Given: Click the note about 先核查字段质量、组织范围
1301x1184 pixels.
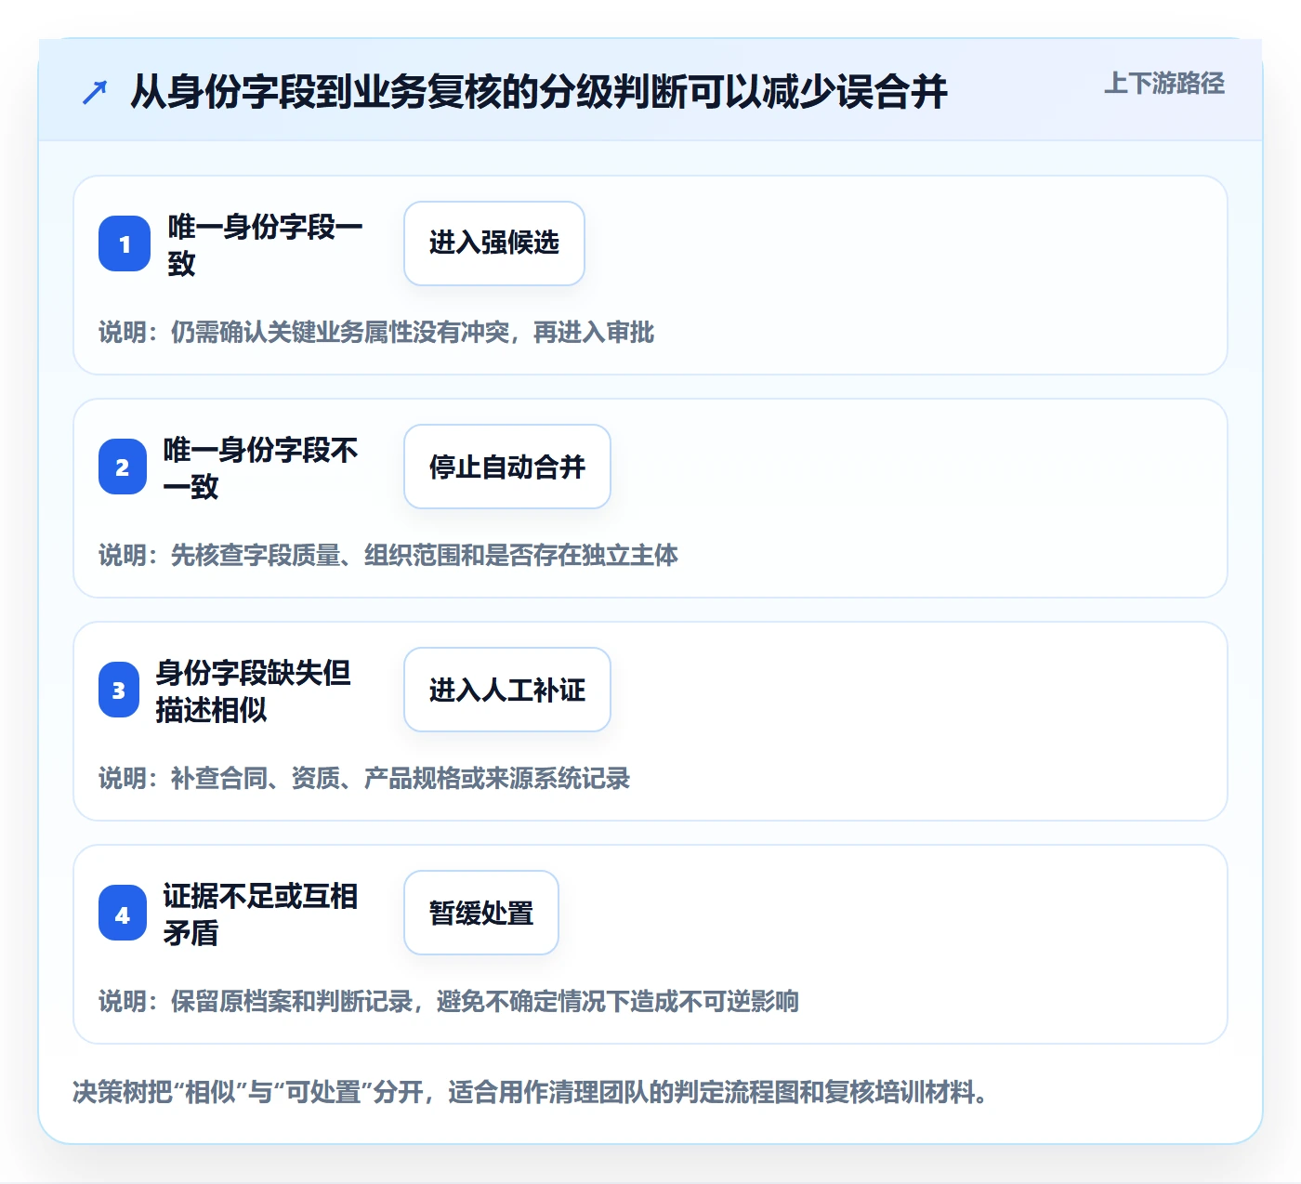Looking at the screenshot, I should [388, 555].
